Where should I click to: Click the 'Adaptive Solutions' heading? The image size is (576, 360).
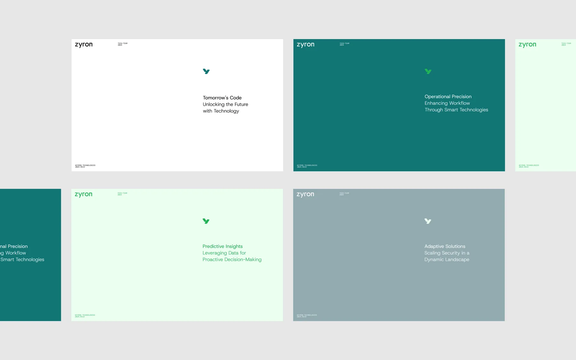click(445, 246)
